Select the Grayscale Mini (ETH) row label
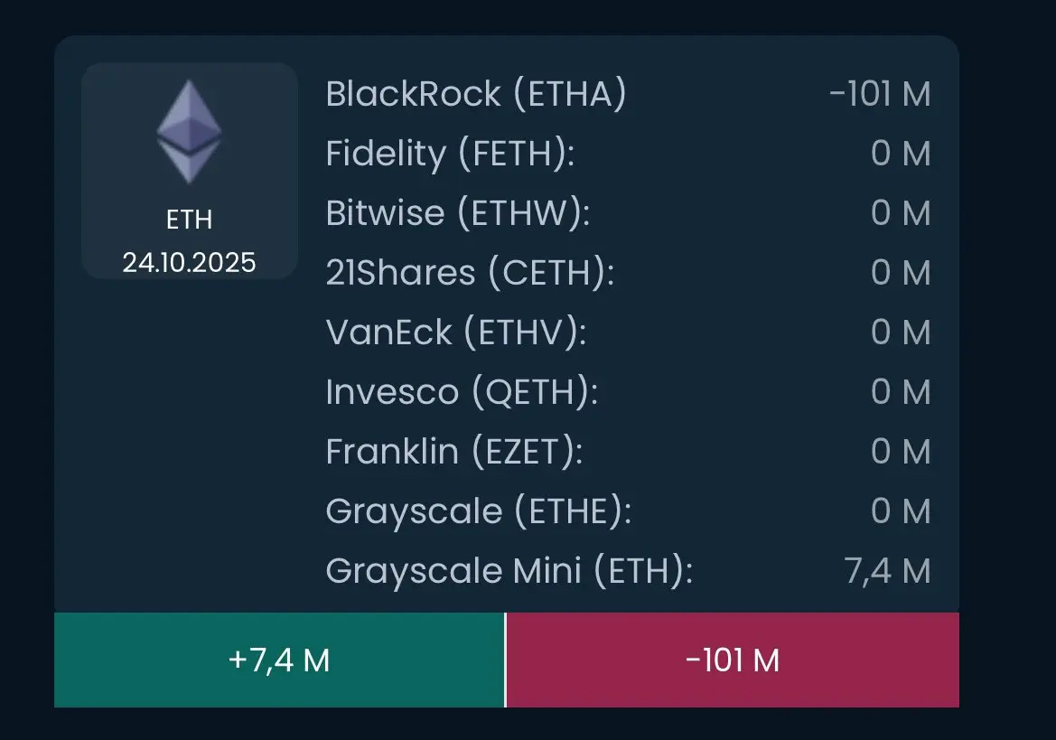This screenshot has height=740, width=1056. [509, 571]
